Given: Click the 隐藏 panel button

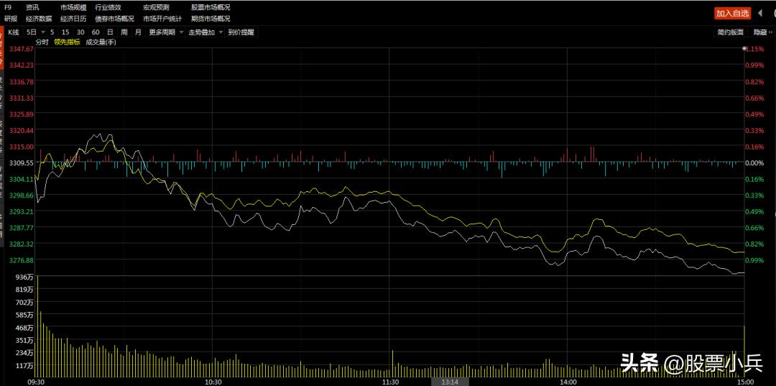Looking at the screenshot, I should [x=763, y=32].
